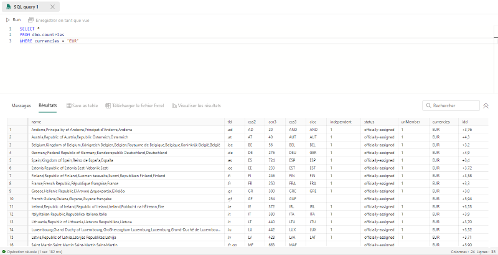Click SELECT on editor line 1
This screenshot has height=255, width=498.
(x=27, y=29)
